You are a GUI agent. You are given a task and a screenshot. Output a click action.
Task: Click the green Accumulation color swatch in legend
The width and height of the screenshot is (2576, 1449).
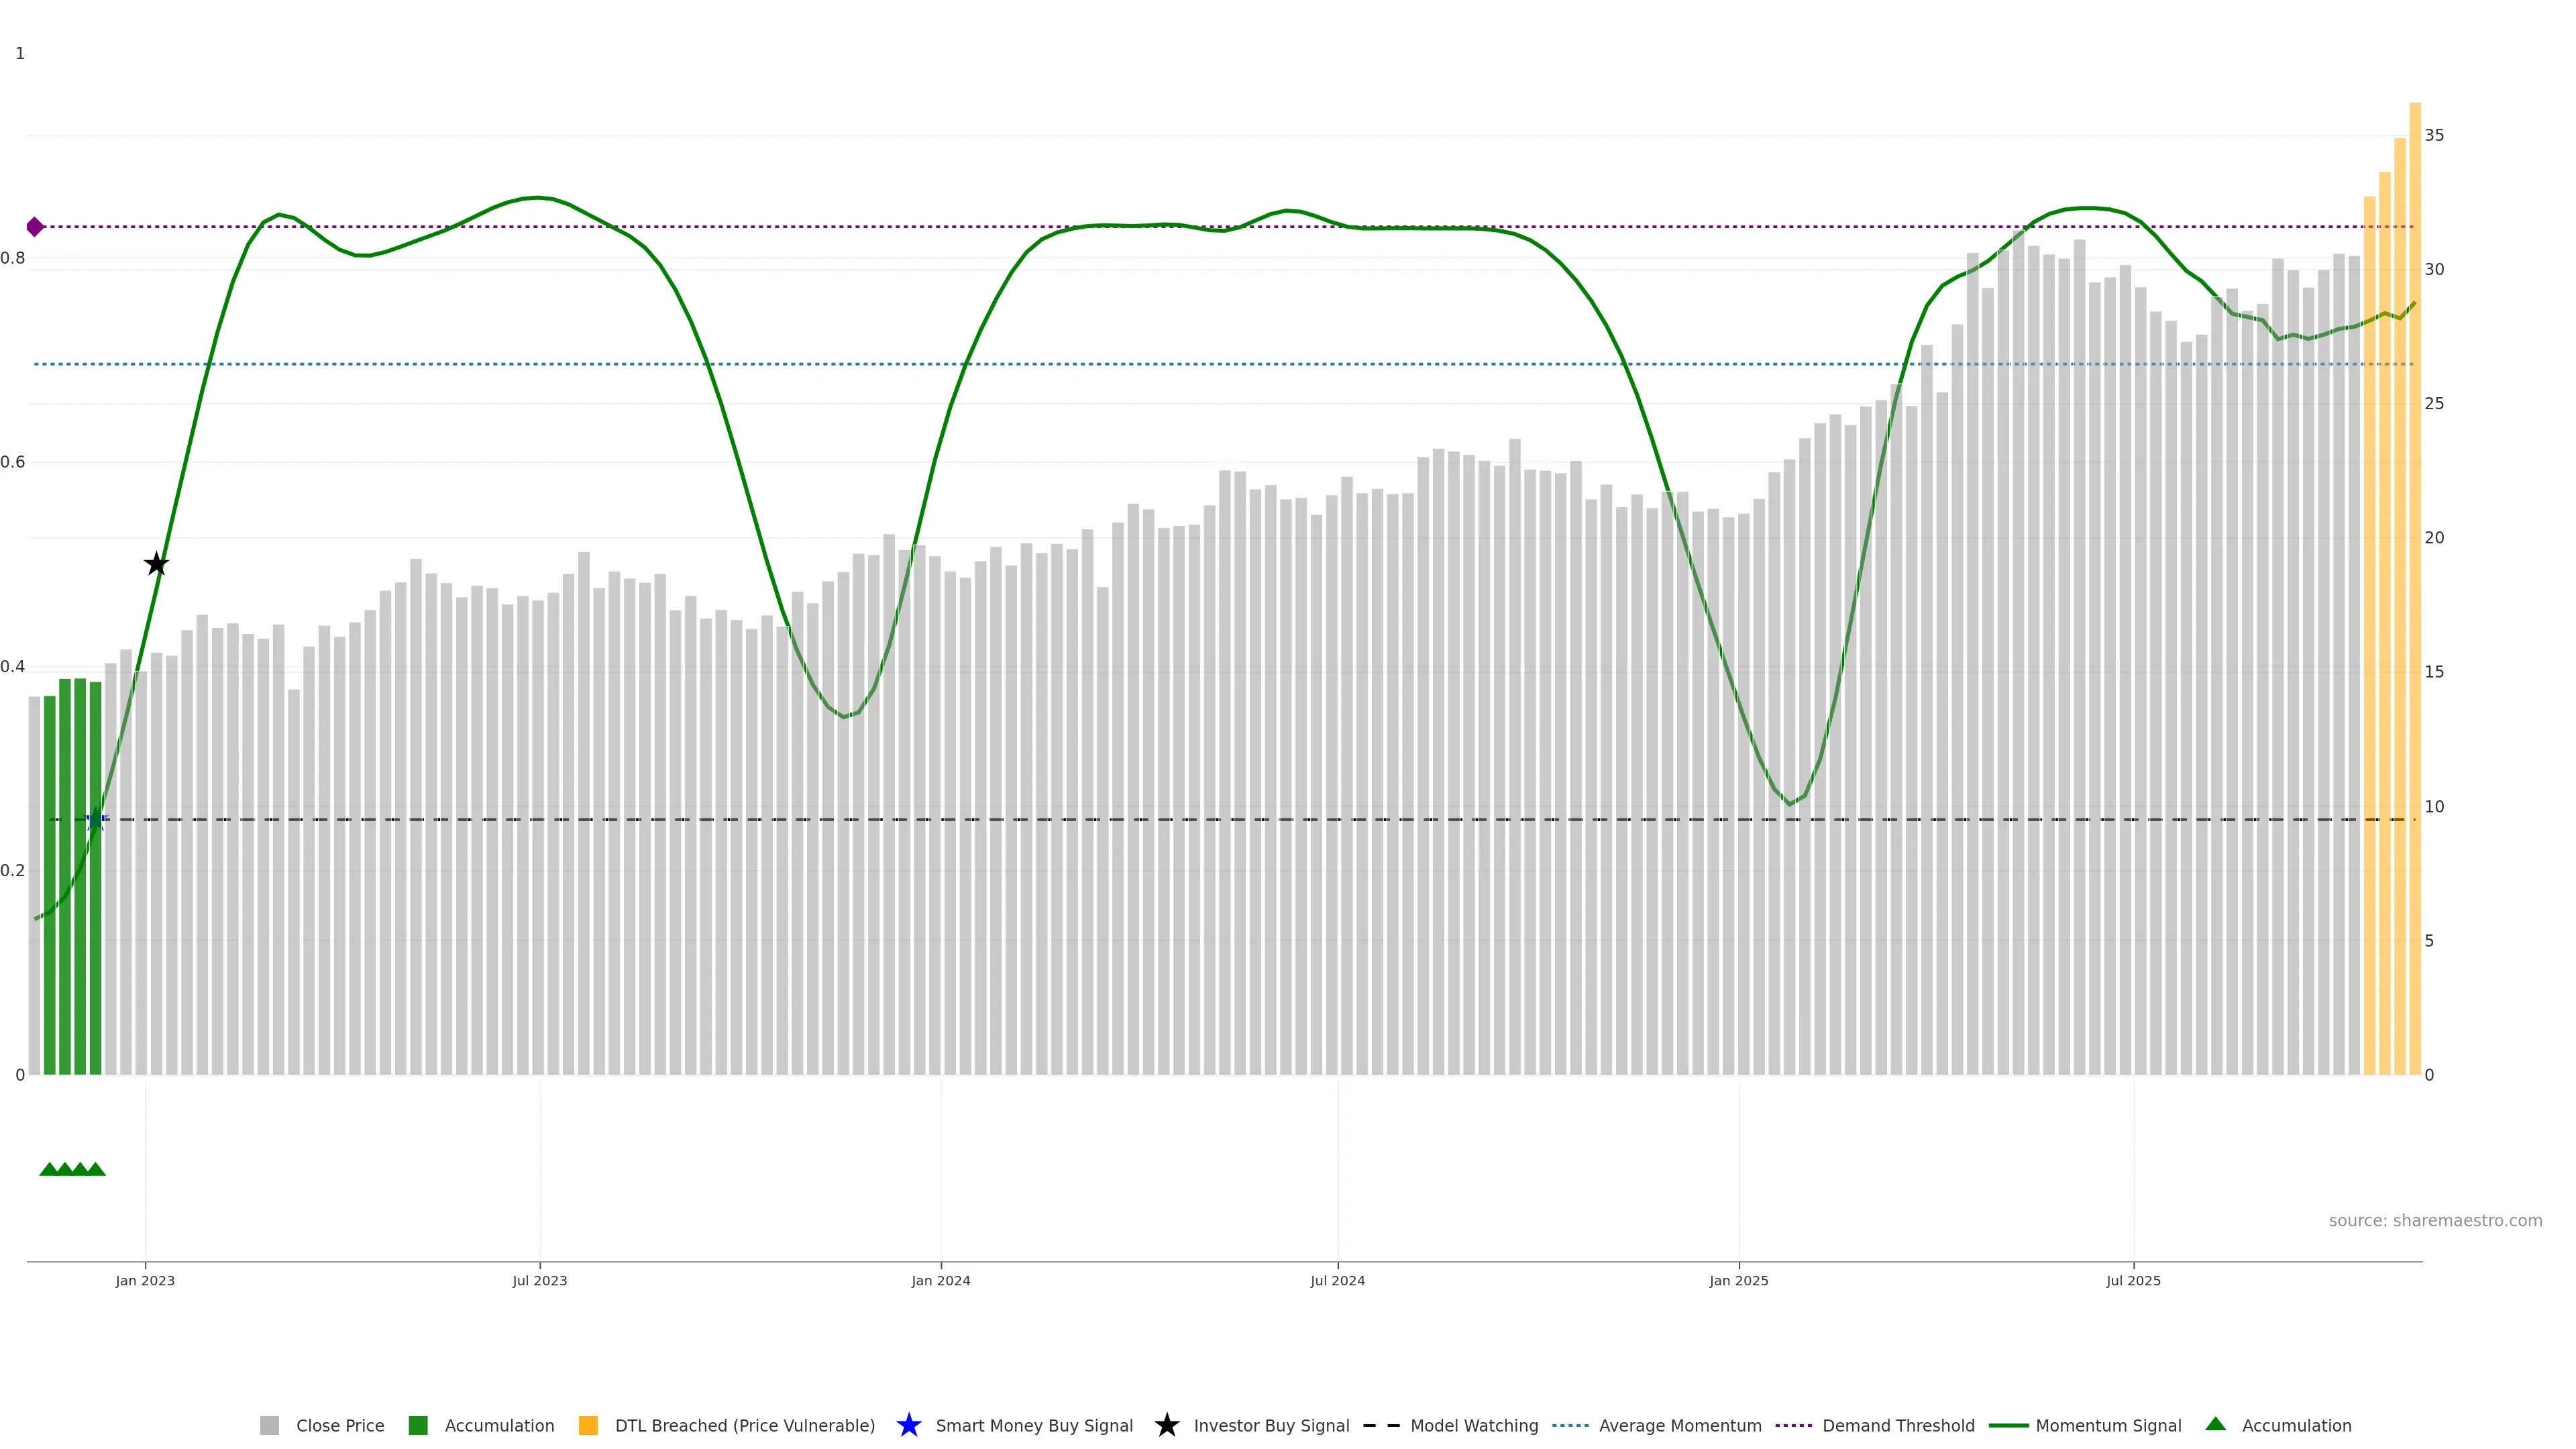point(418,1425)
